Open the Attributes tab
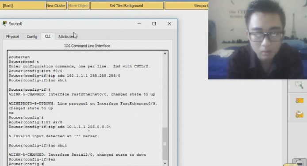The width and height of the screenshot is (307, 166). click(x=66, y=36)
